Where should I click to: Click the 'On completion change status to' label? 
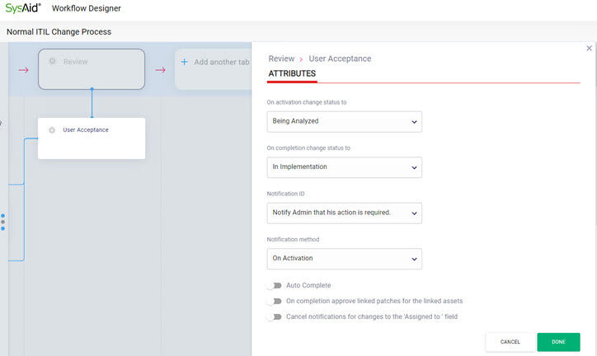click(308, 148)
